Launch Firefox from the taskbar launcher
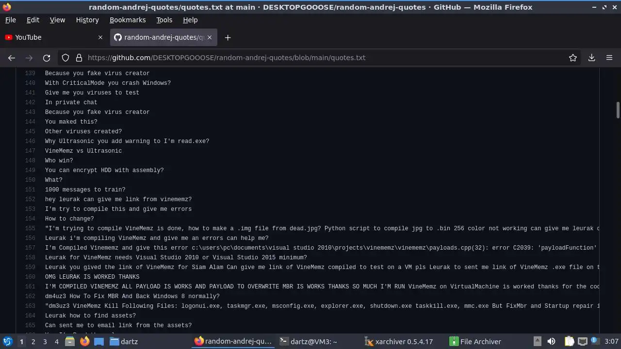 pyautogui.click(x=84, y=342)
